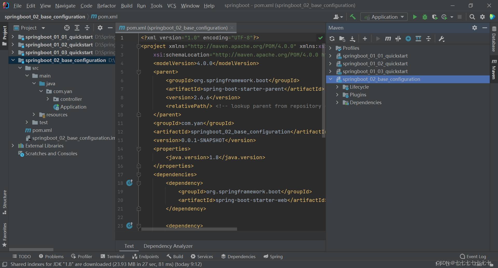This screenshot has width=498, height=268.
Task: Click the gutter icon on line 18
Action: click(129, 183)
